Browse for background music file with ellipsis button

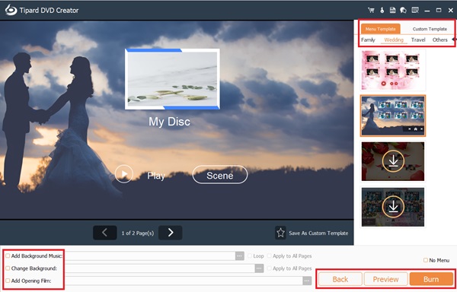click(x=240, y=256)
